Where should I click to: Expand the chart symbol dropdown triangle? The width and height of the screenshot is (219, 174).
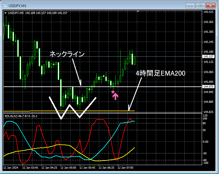(x=5, y=13)
